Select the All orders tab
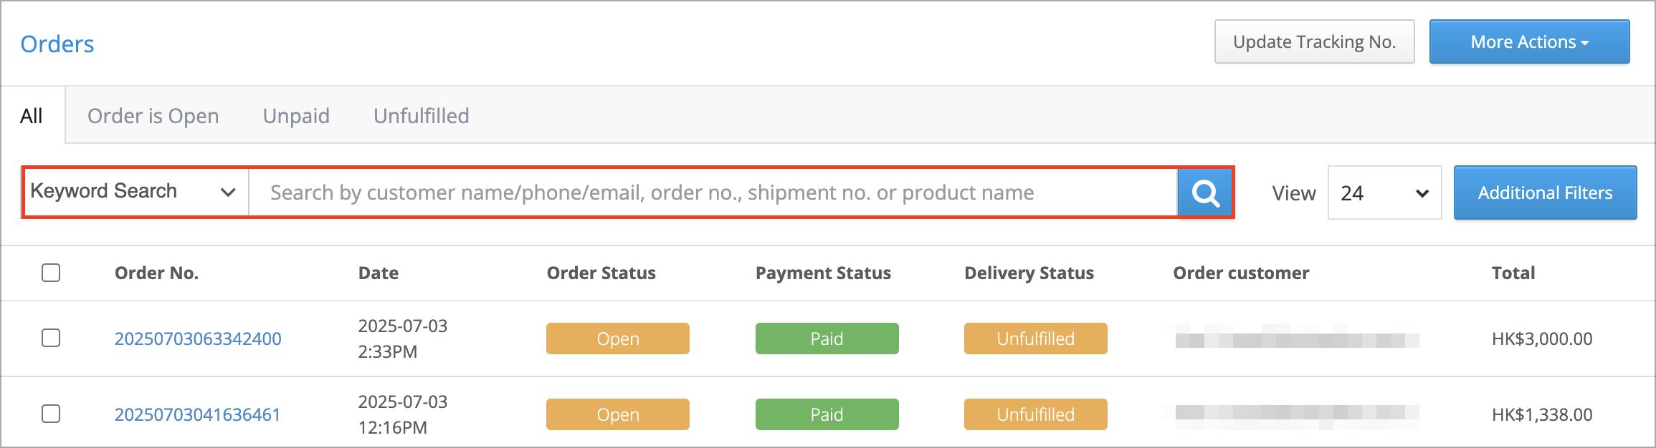The width and height of the screenshot is (1656, 448). coord(32,116)
